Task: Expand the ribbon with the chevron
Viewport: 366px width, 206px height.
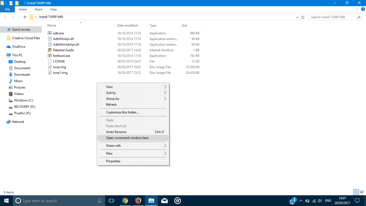Action: 357,9
